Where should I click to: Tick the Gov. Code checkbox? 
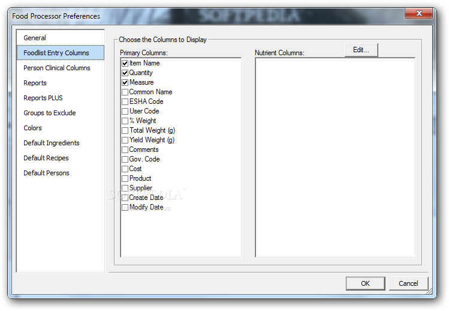[125, 160]
